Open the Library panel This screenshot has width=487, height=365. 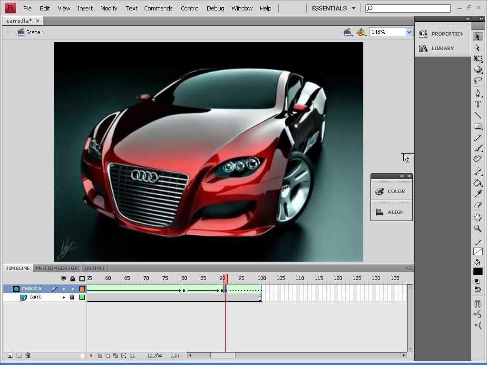pos(438,48)
